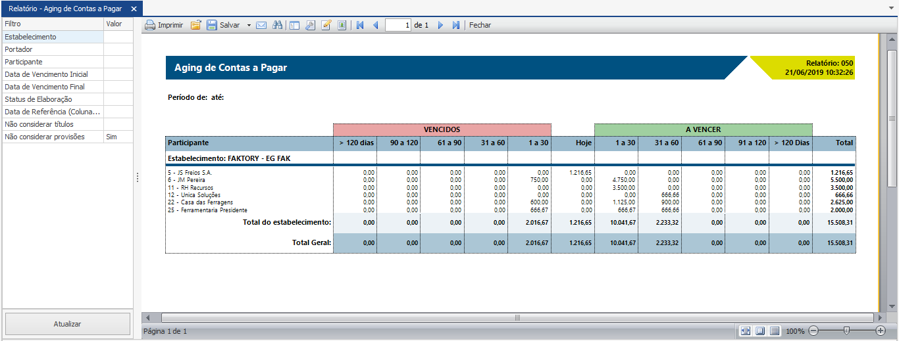899x341 pixels.
Task: Open the binoculars search tool
Action: [278, 25]
